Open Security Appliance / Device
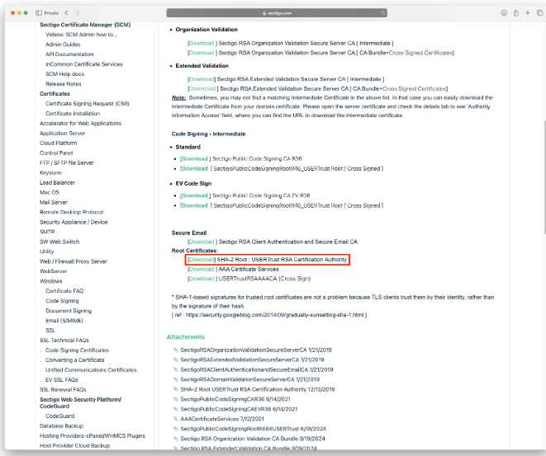The height and width of the screenshot is (456, 546). coord(74,222)
